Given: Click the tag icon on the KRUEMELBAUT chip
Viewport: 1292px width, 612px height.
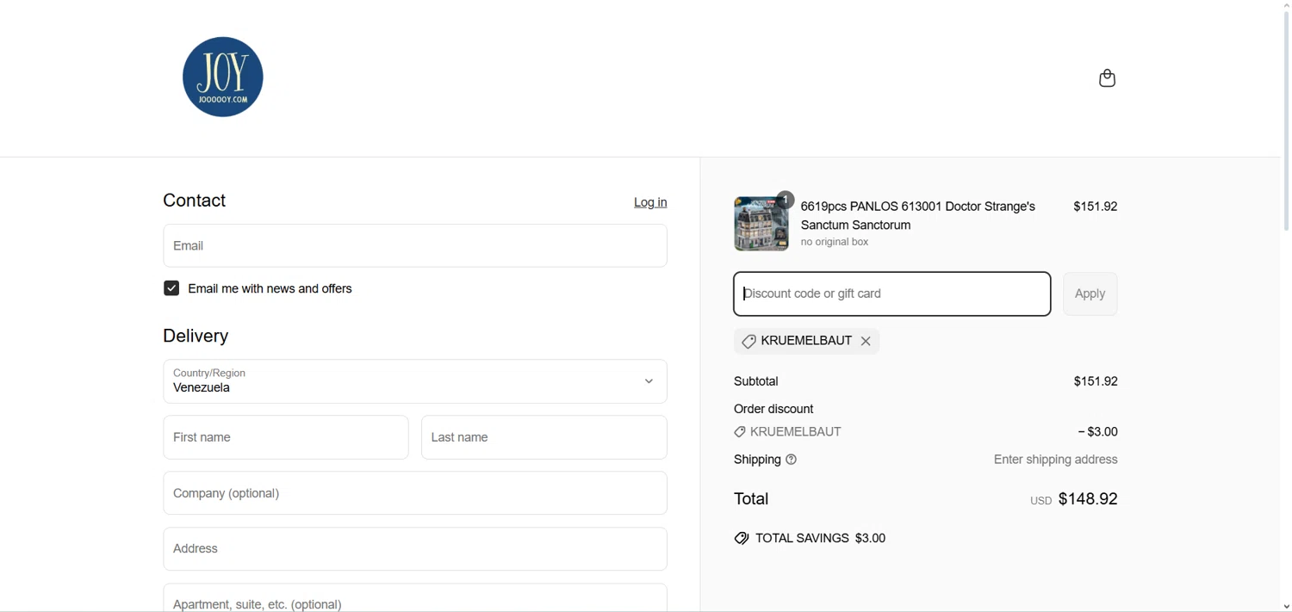Looking at the screenshot, I should 748,342.
